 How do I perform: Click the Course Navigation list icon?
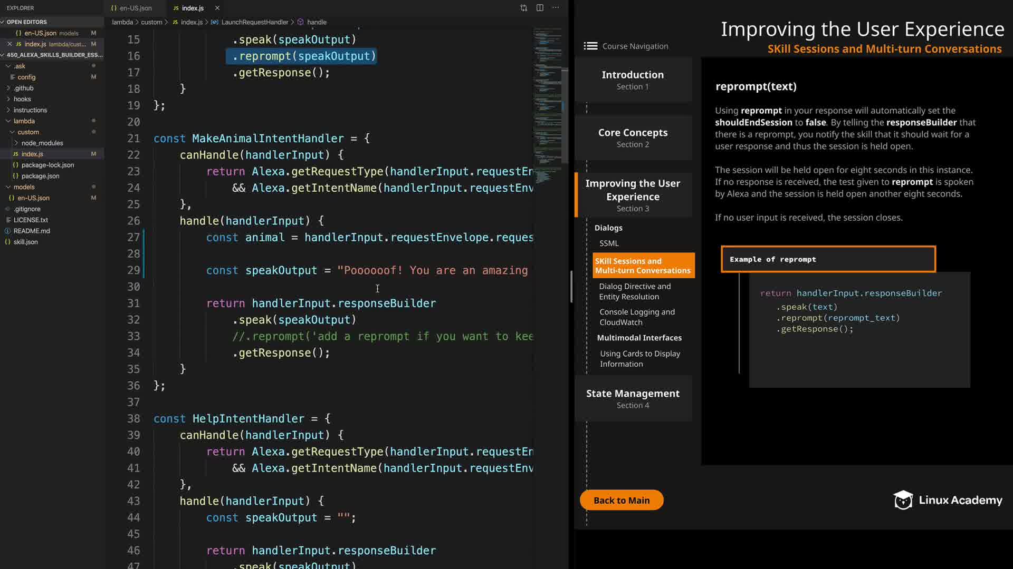[590, 46]
